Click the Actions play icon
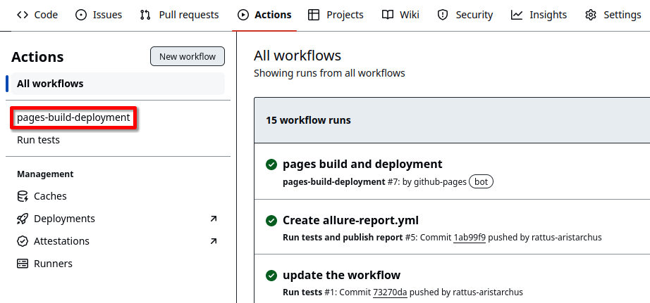 tap(243, 15)
